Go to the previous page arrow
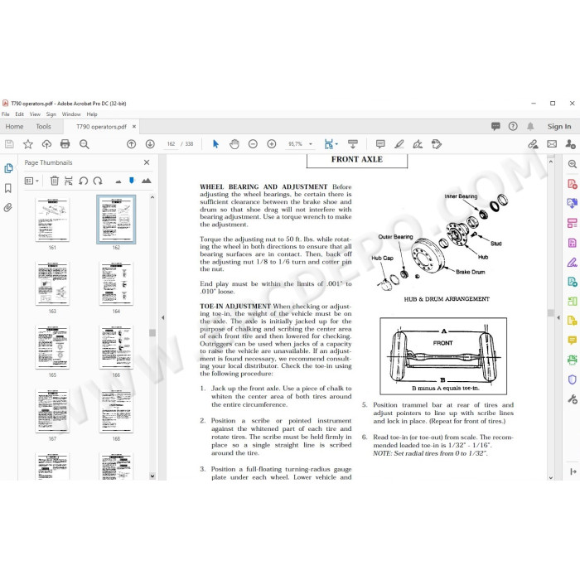 (x=131, y=144)
